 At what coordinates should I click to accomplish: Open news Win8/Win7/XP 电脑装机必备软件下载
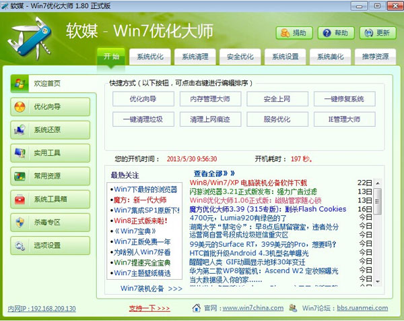[248, 183]
